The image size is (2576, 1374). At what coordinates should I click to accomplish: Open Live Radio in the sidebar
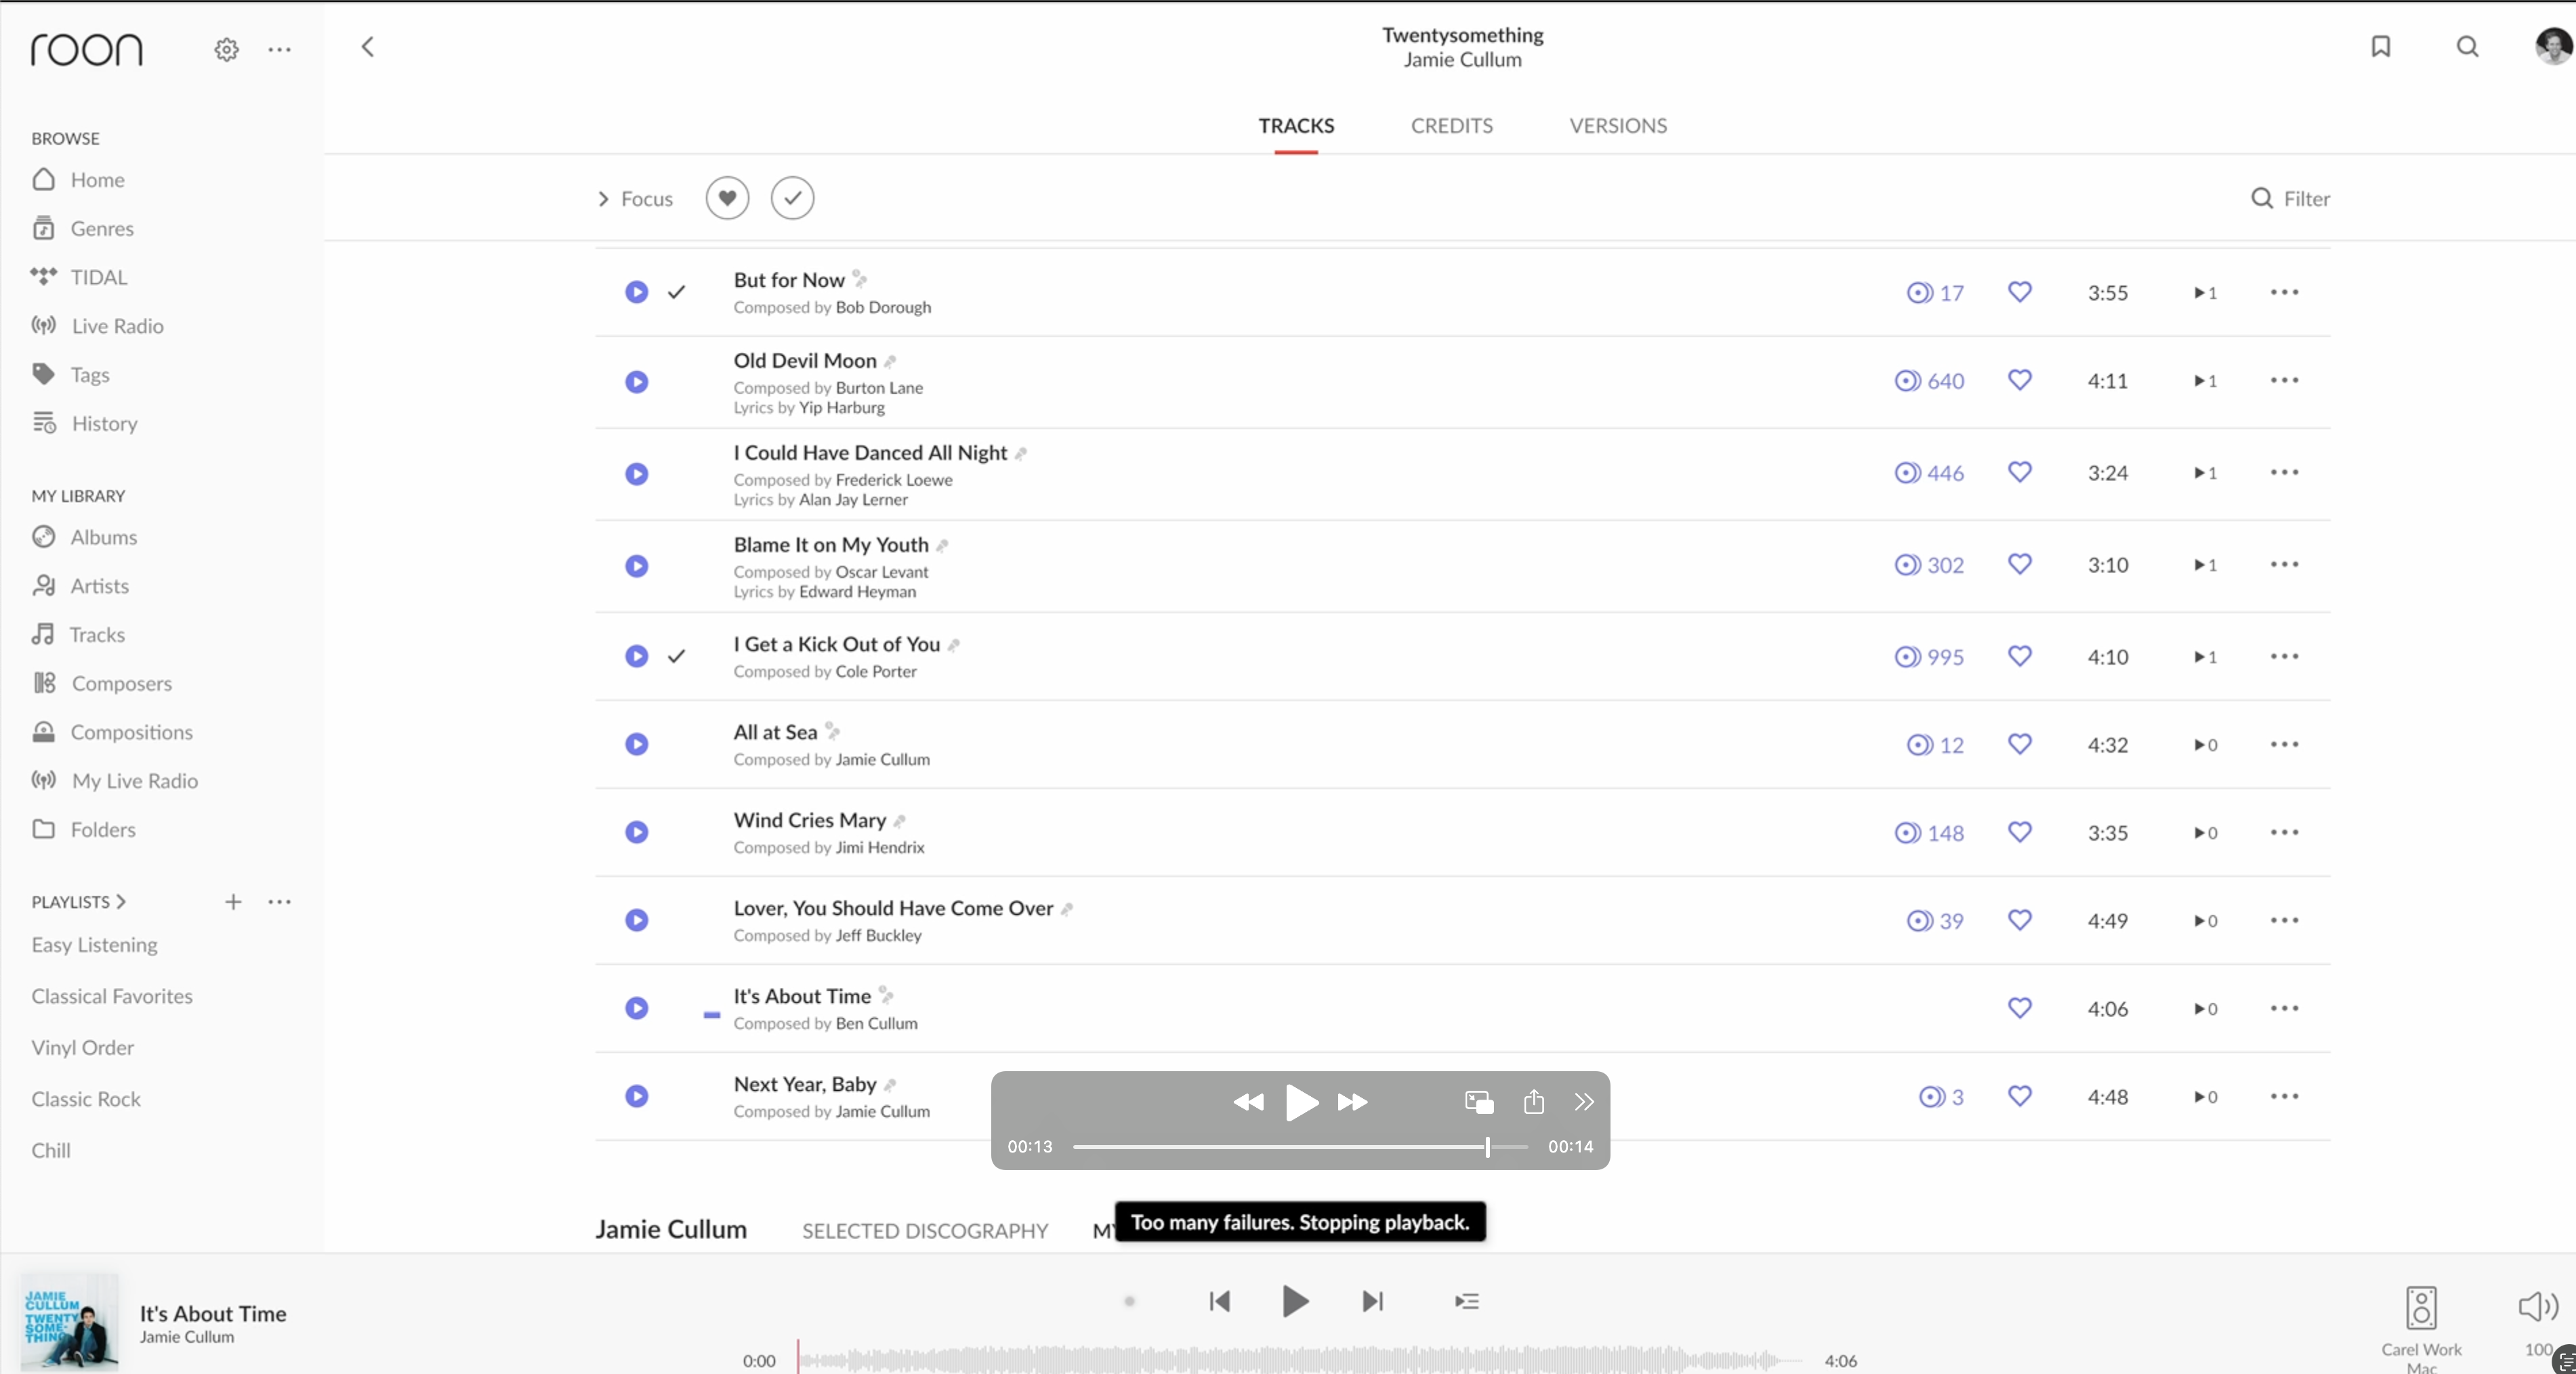tap(98, 326)
